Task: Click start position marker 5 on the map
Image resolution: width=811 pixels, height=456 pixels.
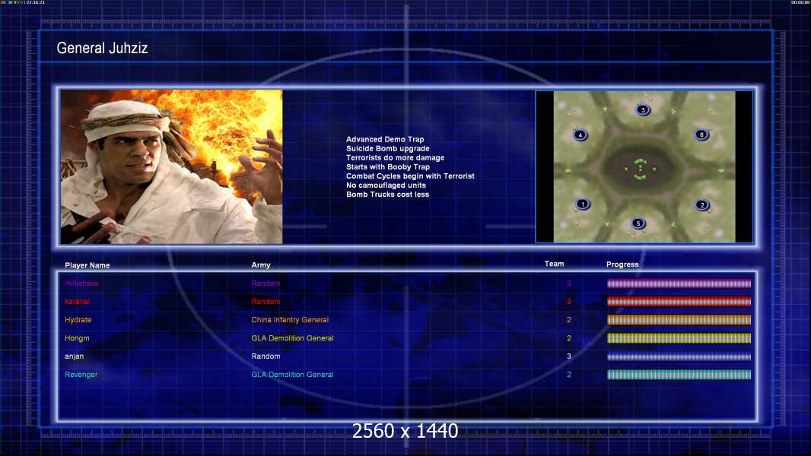Action: click(x=638, y=223)
